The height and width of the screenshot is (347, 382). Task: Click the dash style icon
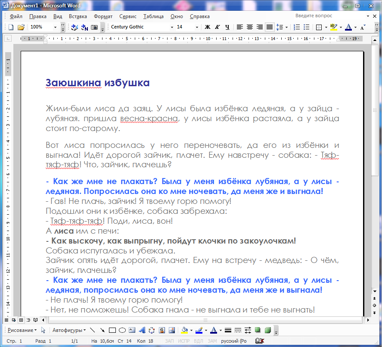[x=238, y=330]
